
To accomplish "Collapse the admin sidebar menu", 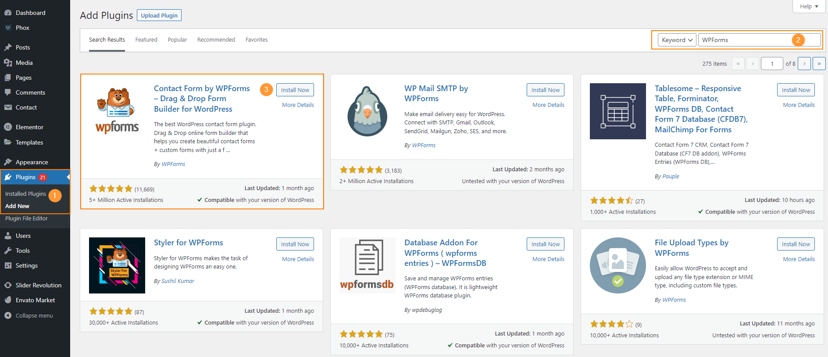I will [29, 315].
